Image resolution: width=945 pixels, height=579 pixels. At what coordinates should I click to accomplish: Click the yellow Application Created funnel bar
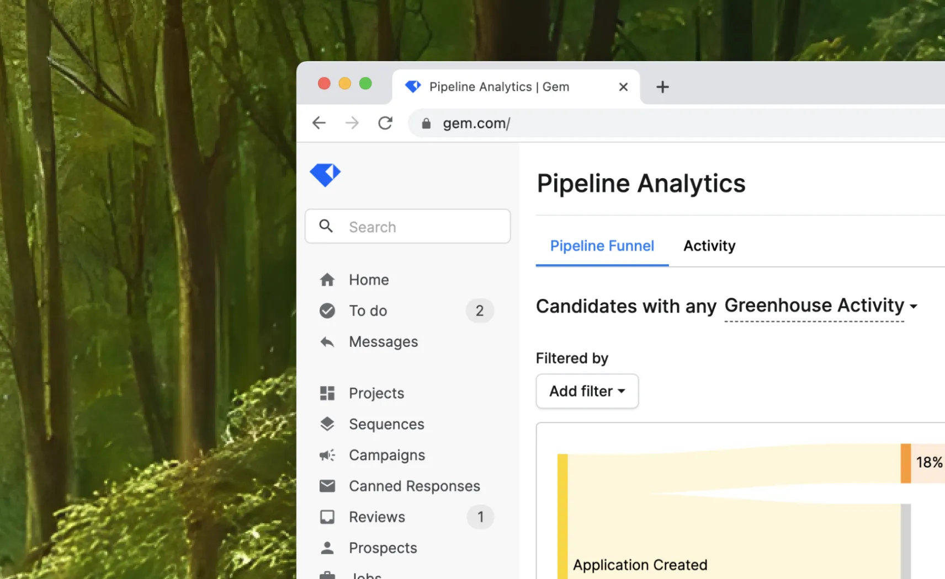562,516
